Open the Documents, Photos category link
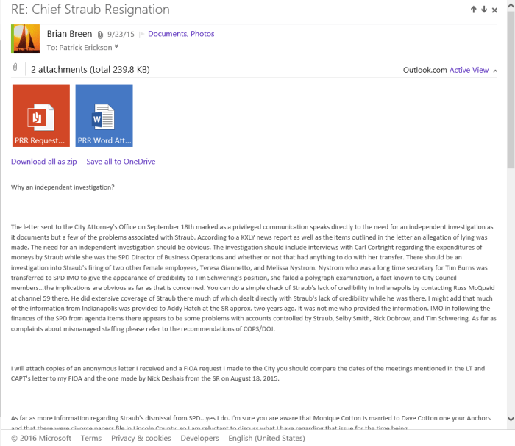515x446 pixels. pos(181,34)
